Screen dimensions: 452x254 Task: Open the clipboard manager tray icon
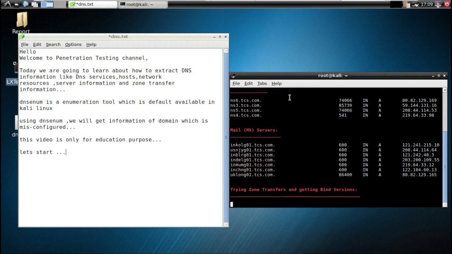click(x=407, y=5)
